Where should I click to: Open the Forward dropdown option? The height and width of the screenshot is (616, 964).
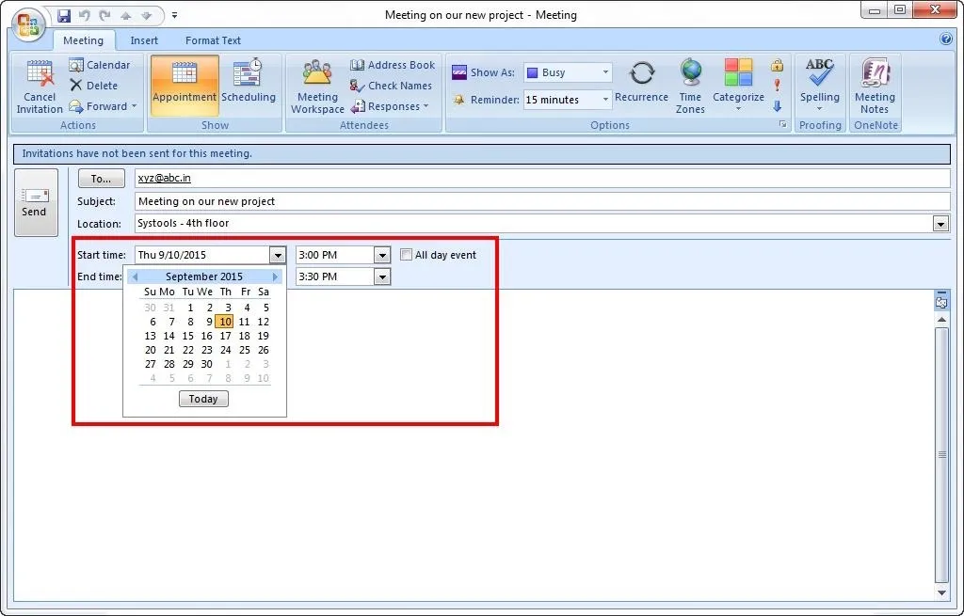pyautogui.click(x=103, y=106)
